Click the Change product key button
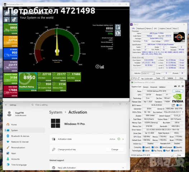The height and width of the screenshot is (172, 189). tap(115, 149)
